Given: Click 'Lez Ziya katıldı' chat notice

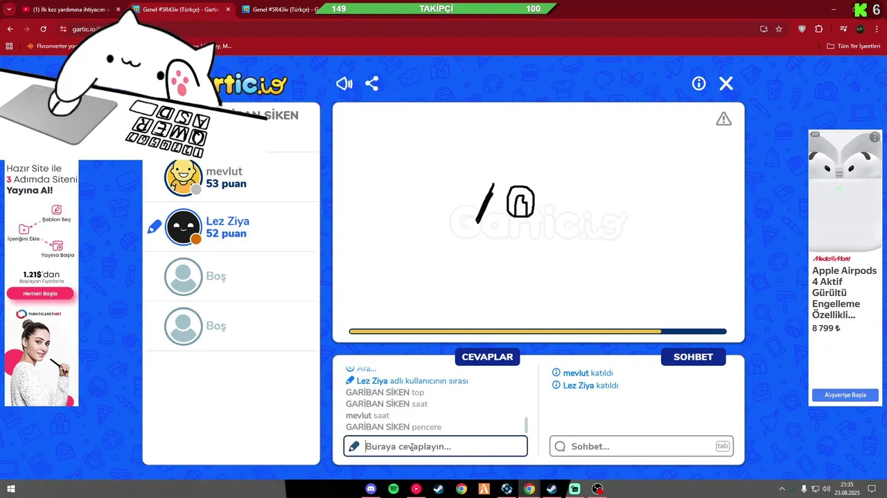Looking at the screenshot, I should pos(590,385).
